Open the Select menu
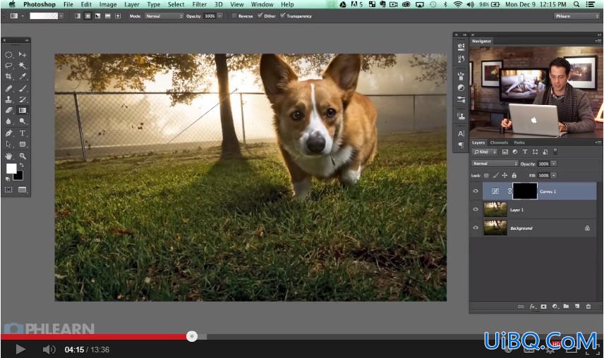Viewport: 604px width, 358px height. 176,4
